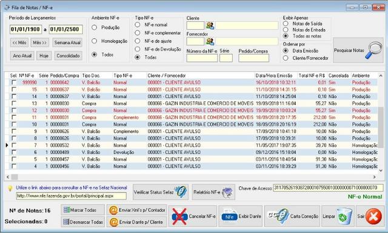Click grid vertical scrollbar down arrow
Viewport: 388px width, 233px height.
pyautogui.click(x=381, y=171)
